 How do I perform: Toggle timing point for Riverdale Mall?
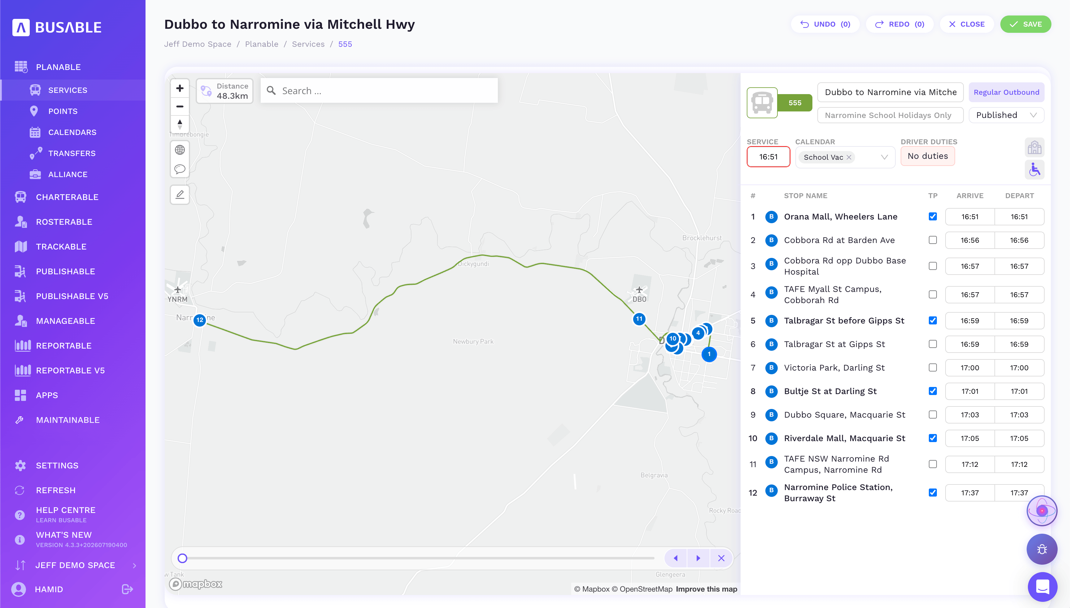[933, 438]
